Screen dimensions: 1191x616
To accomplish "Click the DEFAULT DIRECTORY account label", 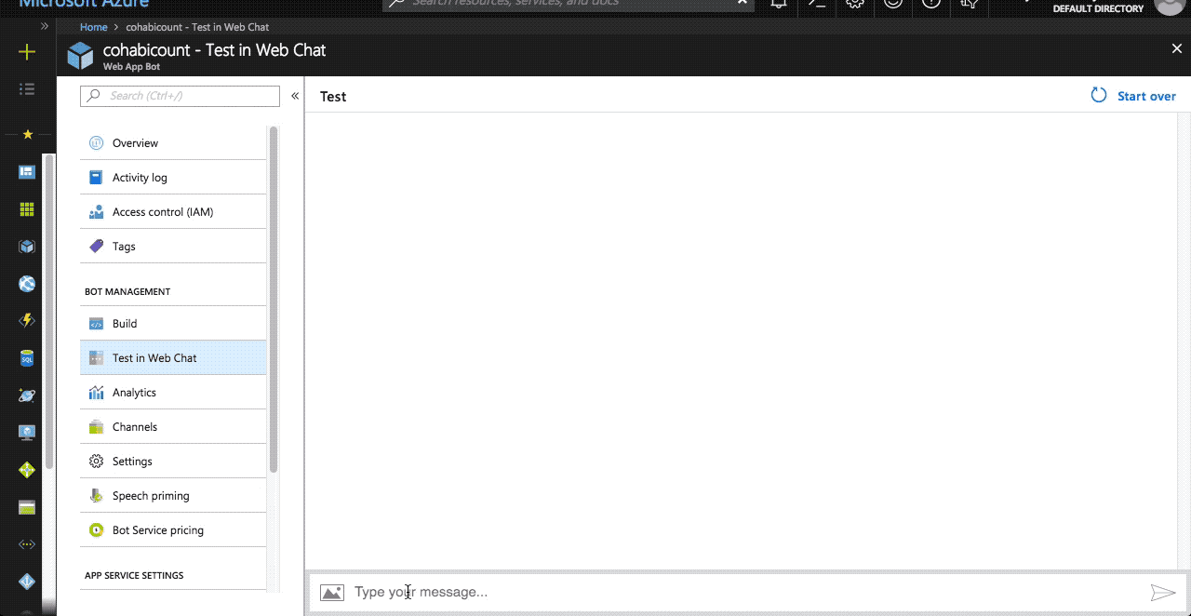I will [1098, 8].
